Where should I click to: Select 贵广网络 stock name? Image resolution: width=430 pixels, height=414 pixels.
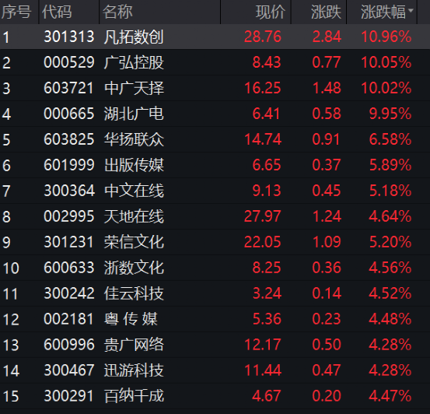(x=134, y=345)
